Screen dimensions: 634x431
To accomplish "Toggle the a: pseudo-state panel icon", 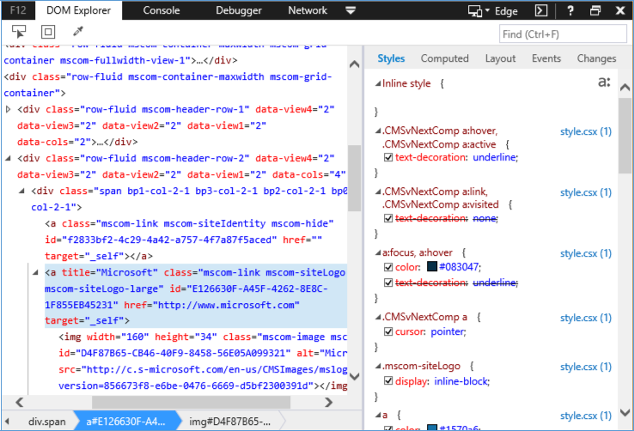I will coord(604,83).
